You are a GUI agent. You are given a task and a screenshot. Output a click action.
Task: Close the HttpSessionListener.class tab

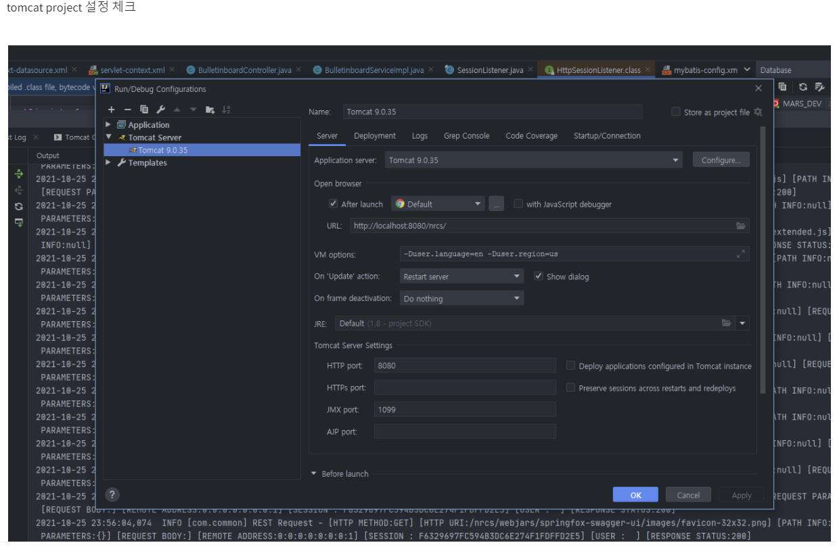[x=648, y=69]
